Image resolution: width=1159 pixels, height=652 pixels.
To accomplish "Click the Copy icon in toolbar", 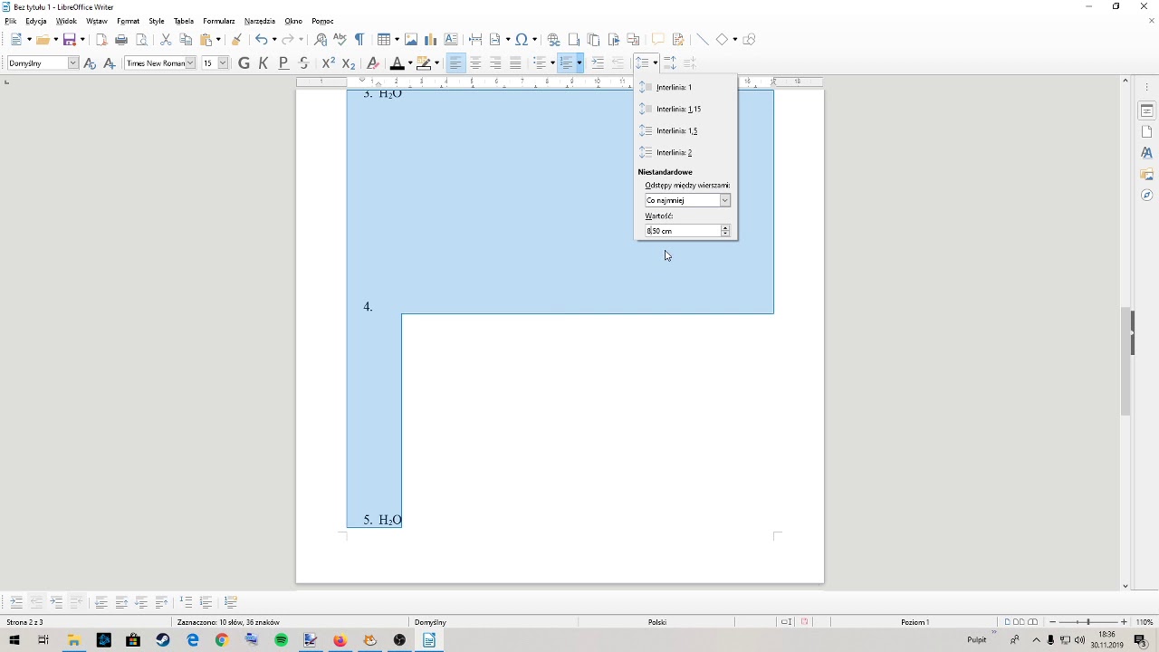I will 186,39.
